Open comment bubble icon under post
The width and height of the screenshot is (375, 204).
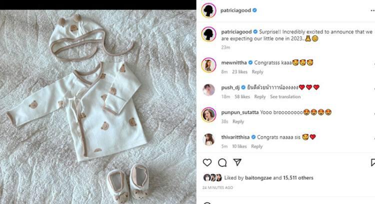[x=222, y=162]
